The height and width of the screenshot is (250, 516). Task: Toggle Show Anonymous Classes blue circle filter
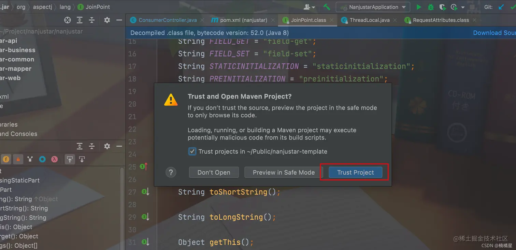[x=42, y=159]
